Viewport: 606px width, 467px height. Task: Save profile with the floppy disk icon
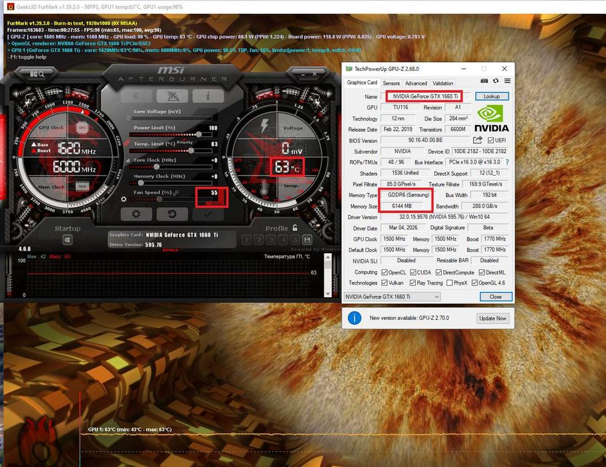[x=307, y=240]
